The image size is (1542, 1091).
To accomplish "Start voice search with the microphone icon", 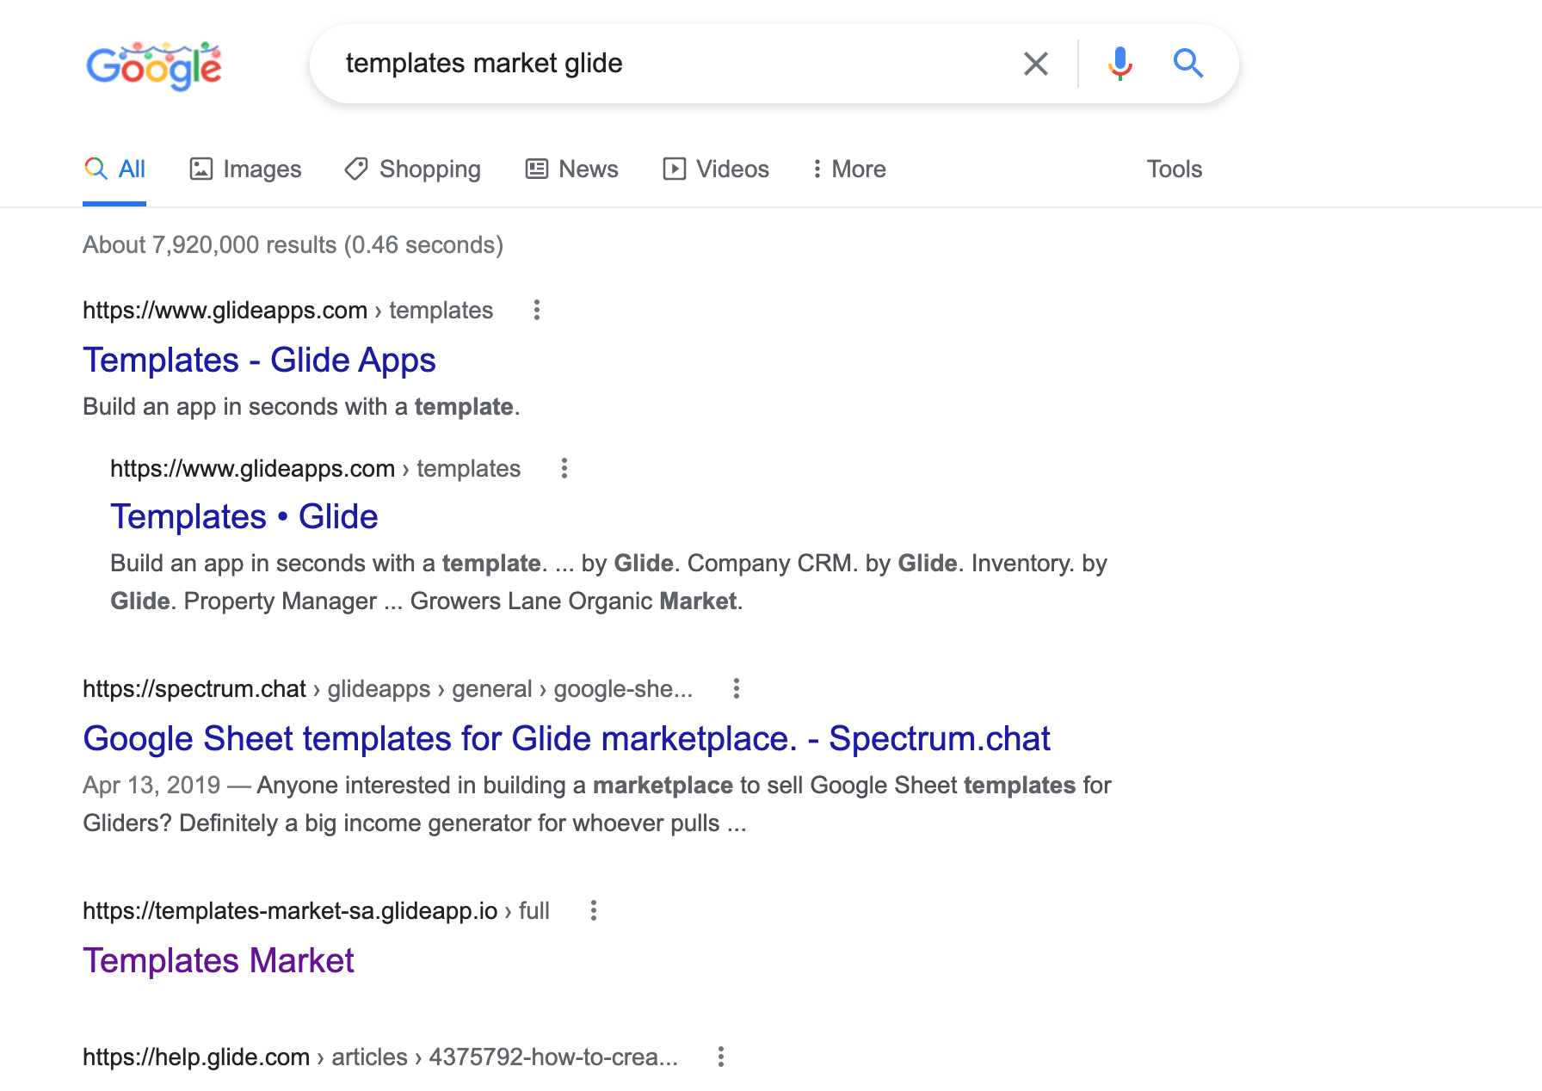I will [x=1119, y=64].
